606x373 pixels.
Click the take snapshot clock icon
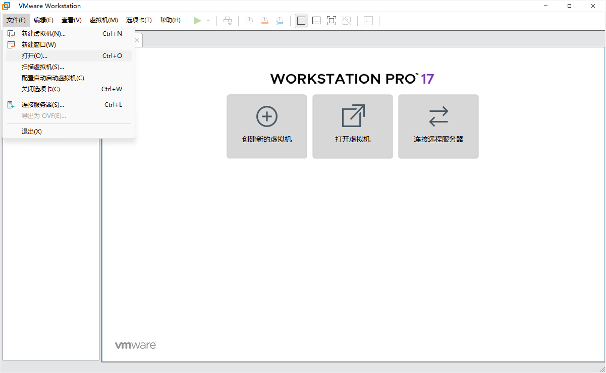click(x=249, y=21)
